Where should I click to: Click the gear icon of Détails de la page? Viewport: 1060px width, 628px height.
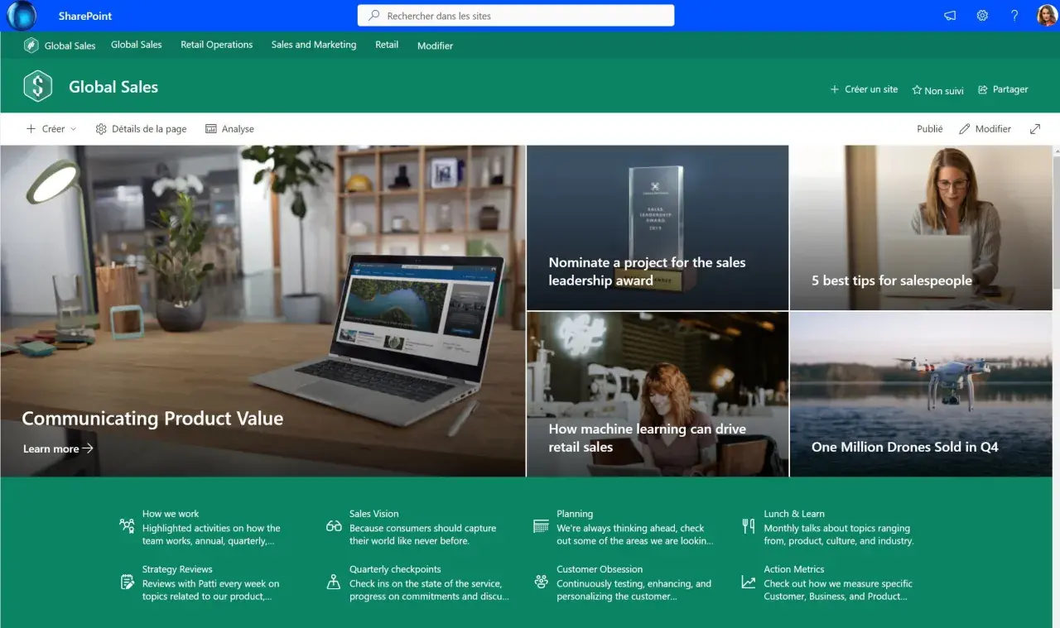click(x=101, y=129)
